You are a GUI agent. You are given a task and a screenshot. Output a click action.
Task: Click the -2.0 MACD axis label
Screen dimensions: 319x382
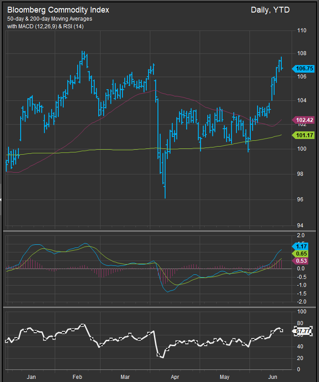coord(301,301)
